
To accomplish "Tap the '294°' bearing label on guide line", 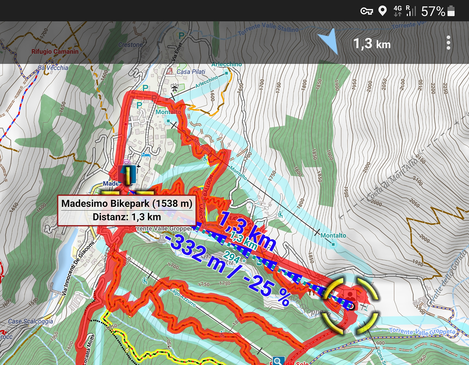I will click(x=234, y=258).
